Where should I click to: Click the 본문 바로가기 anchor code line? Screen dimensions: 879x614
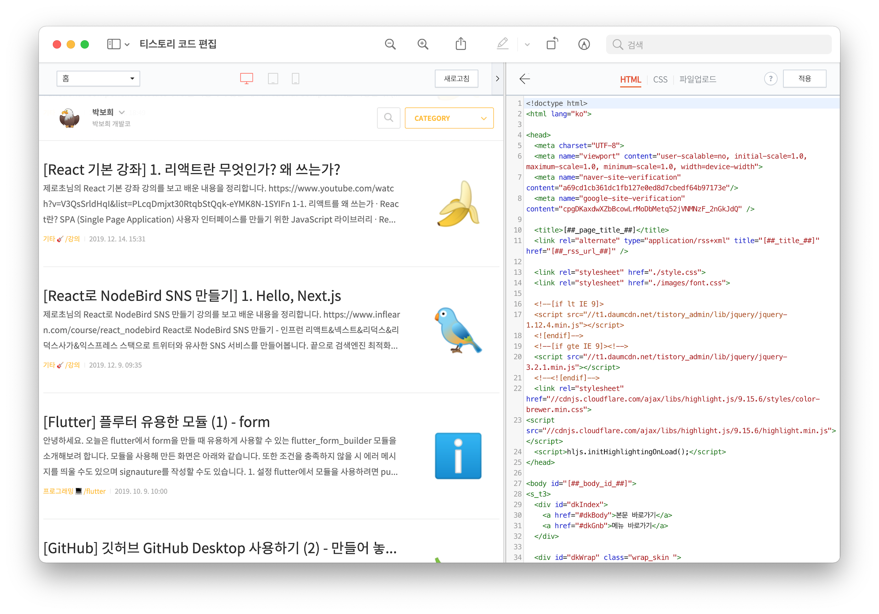pyautogui.click(x=607, y=515)
